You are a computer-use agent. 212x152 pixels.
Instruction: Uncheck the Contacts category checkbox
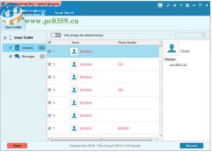(10, 47)
